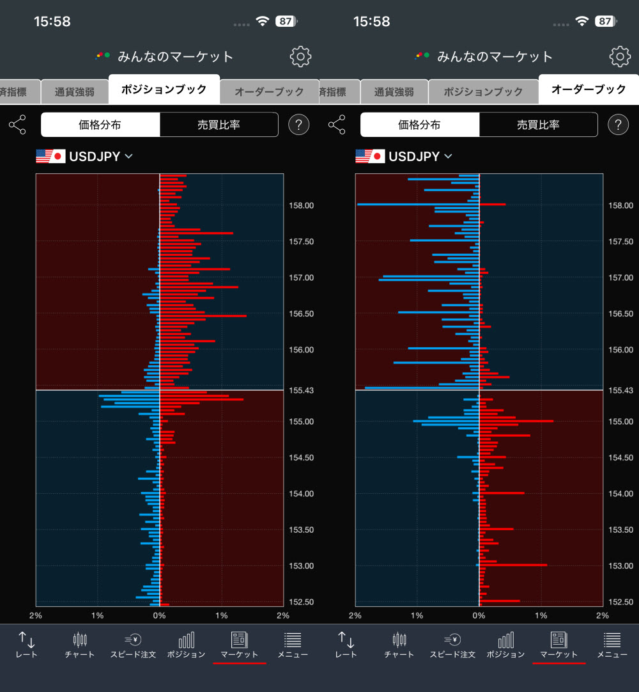Tap マーケット icon on the left screen
639x692 pixels.
pos(239,645)
